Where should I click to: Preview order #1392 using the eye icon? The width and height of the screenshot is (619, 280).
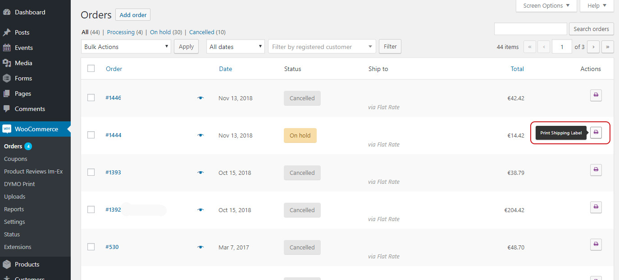(200, 210)
